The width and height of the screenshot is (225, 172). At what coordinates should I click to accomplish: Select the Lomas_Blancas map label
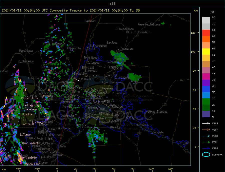click(157, 112)
